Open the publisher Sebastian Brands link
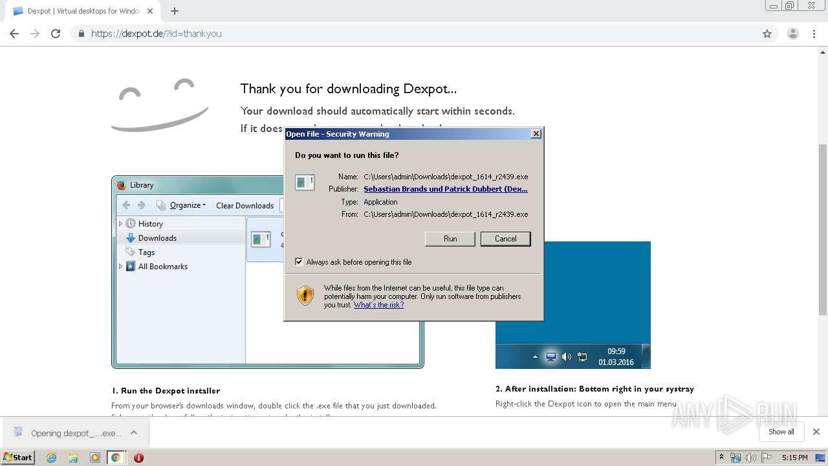The image size is (828, 466). tap(446, 189)
